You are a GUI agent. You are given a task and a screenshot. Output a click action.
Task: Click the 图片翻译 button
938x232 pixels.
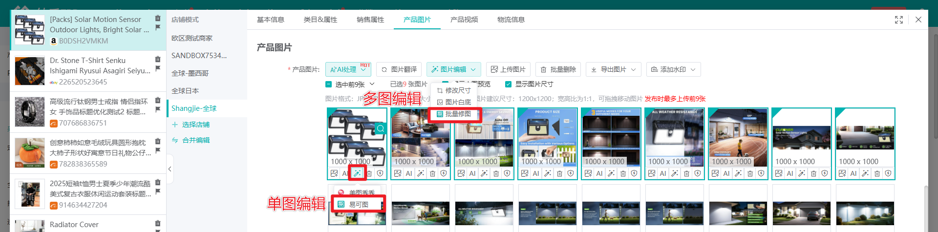[x=399, y=69]
